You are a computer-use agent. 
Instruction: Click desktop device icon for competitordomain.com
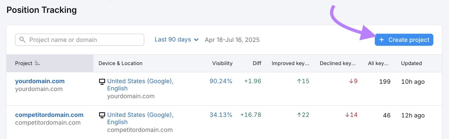click(102, 115)
